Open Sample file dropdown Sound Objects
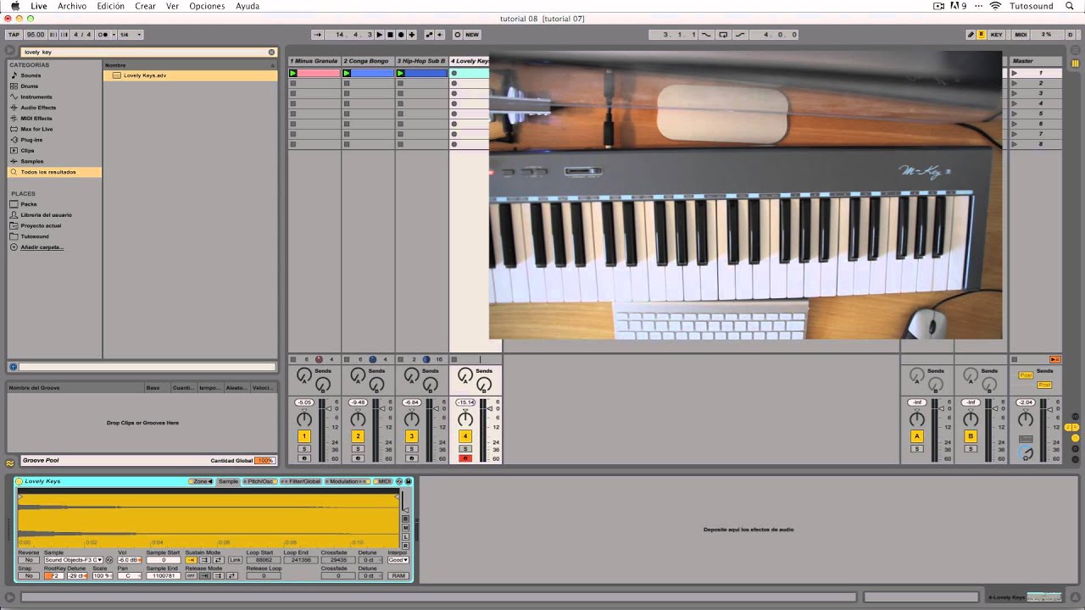1085x610 pixels. pyautogui.click(x=74, y=560)
